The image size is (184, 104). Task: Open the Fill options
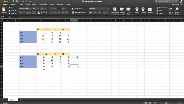pos(159,11)
